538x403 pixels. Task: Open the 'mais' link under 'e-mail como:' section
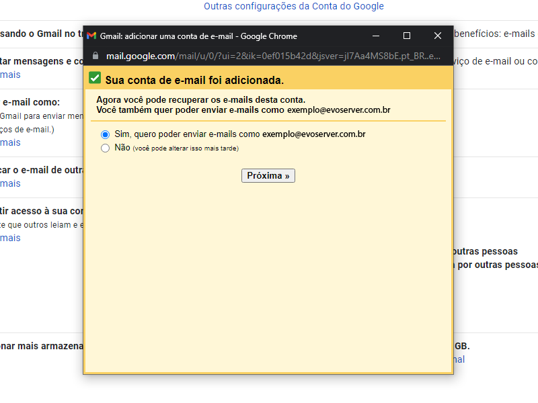pos(10,142)
